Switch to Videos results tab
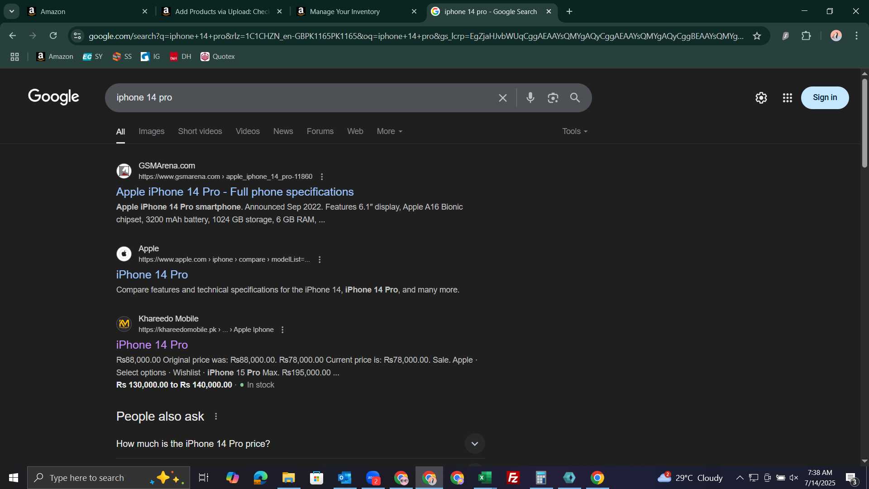 pos(248,131)
